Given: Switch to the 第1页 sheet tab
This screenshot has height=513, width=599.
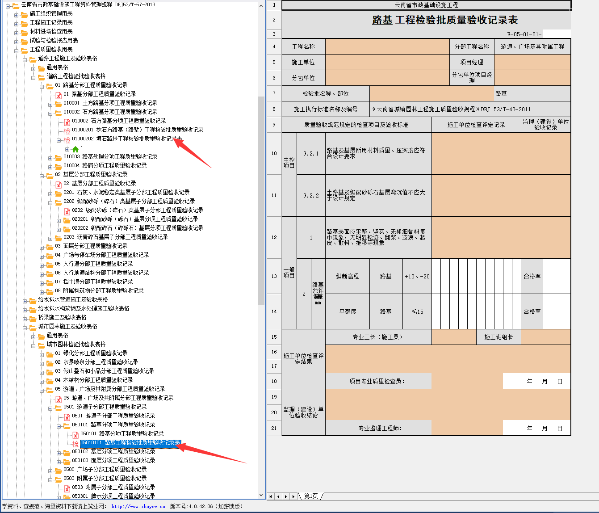Looking at the screenshot, I should [x=311, y=496].
